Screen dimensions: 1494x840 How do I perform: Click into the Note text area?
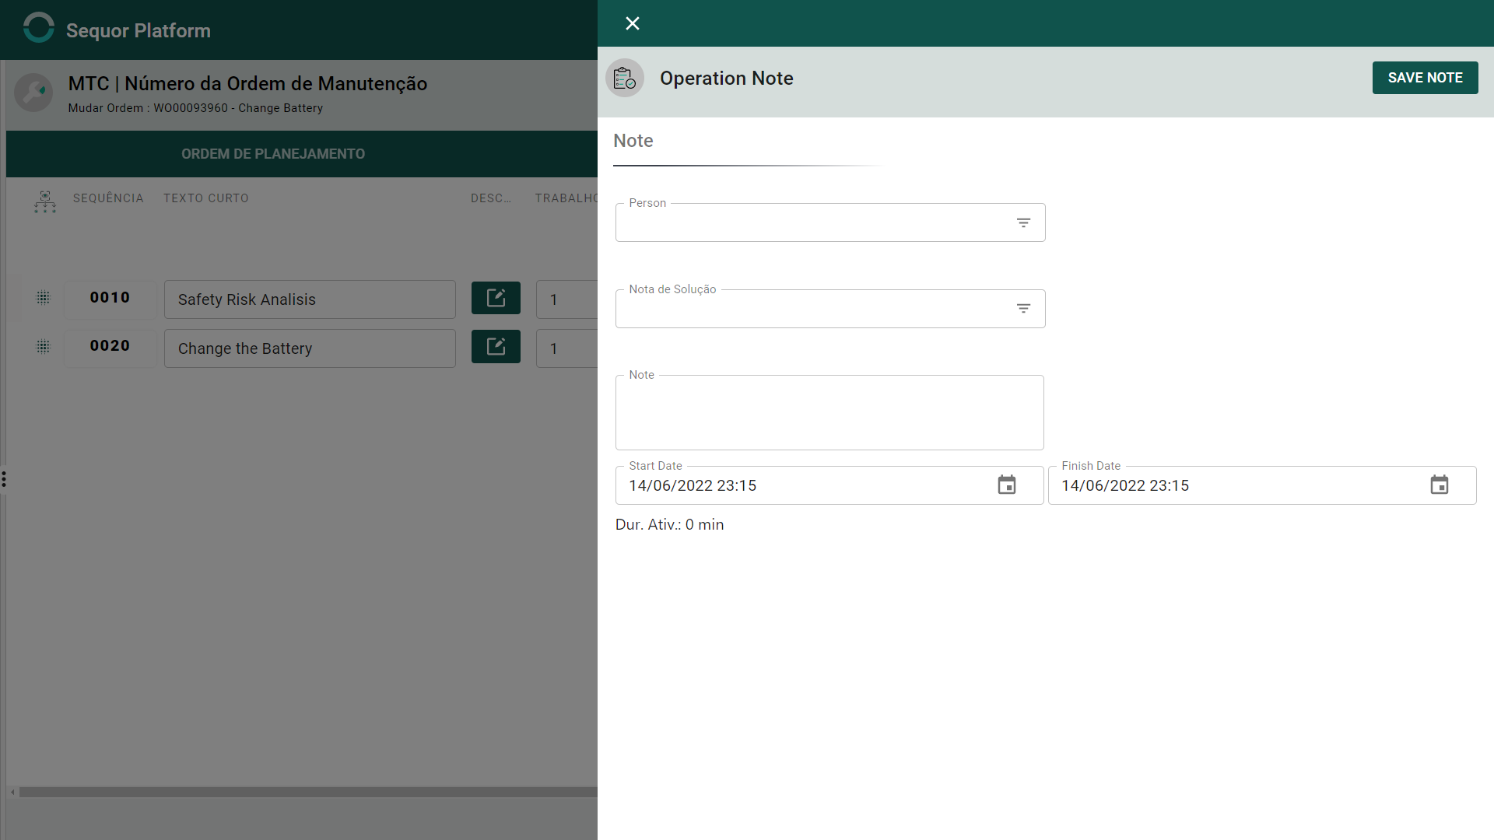(829, 413)
